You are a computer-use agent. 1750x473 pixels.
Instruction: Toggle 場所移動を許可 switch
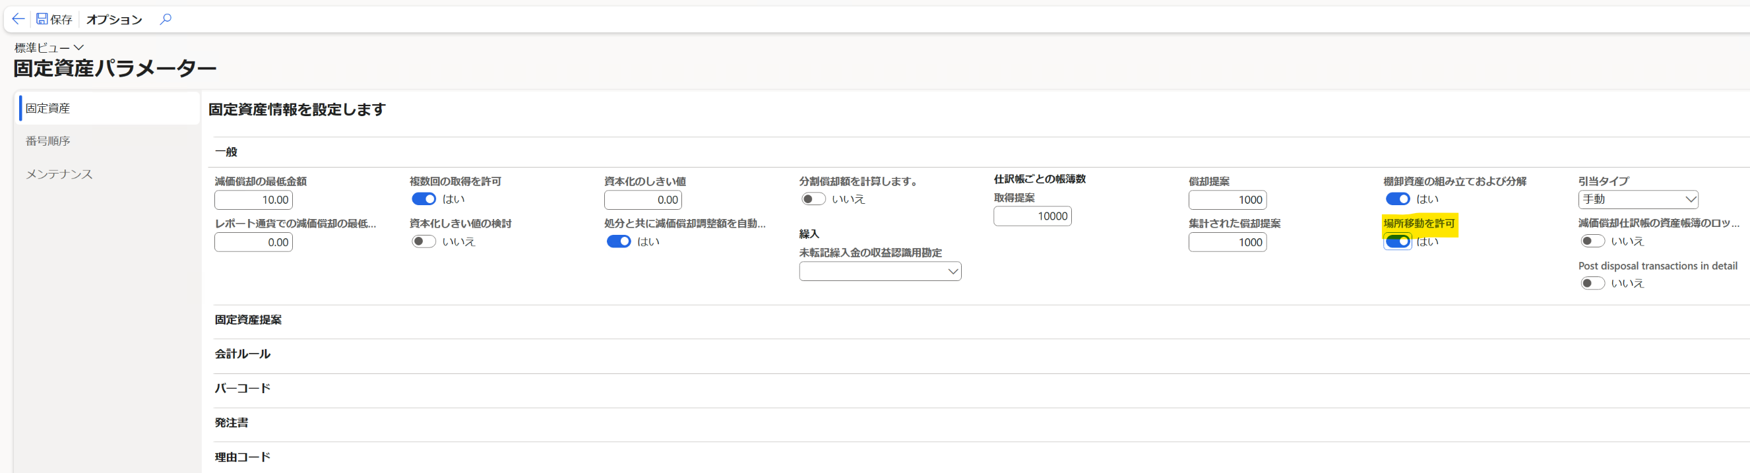1397,241
